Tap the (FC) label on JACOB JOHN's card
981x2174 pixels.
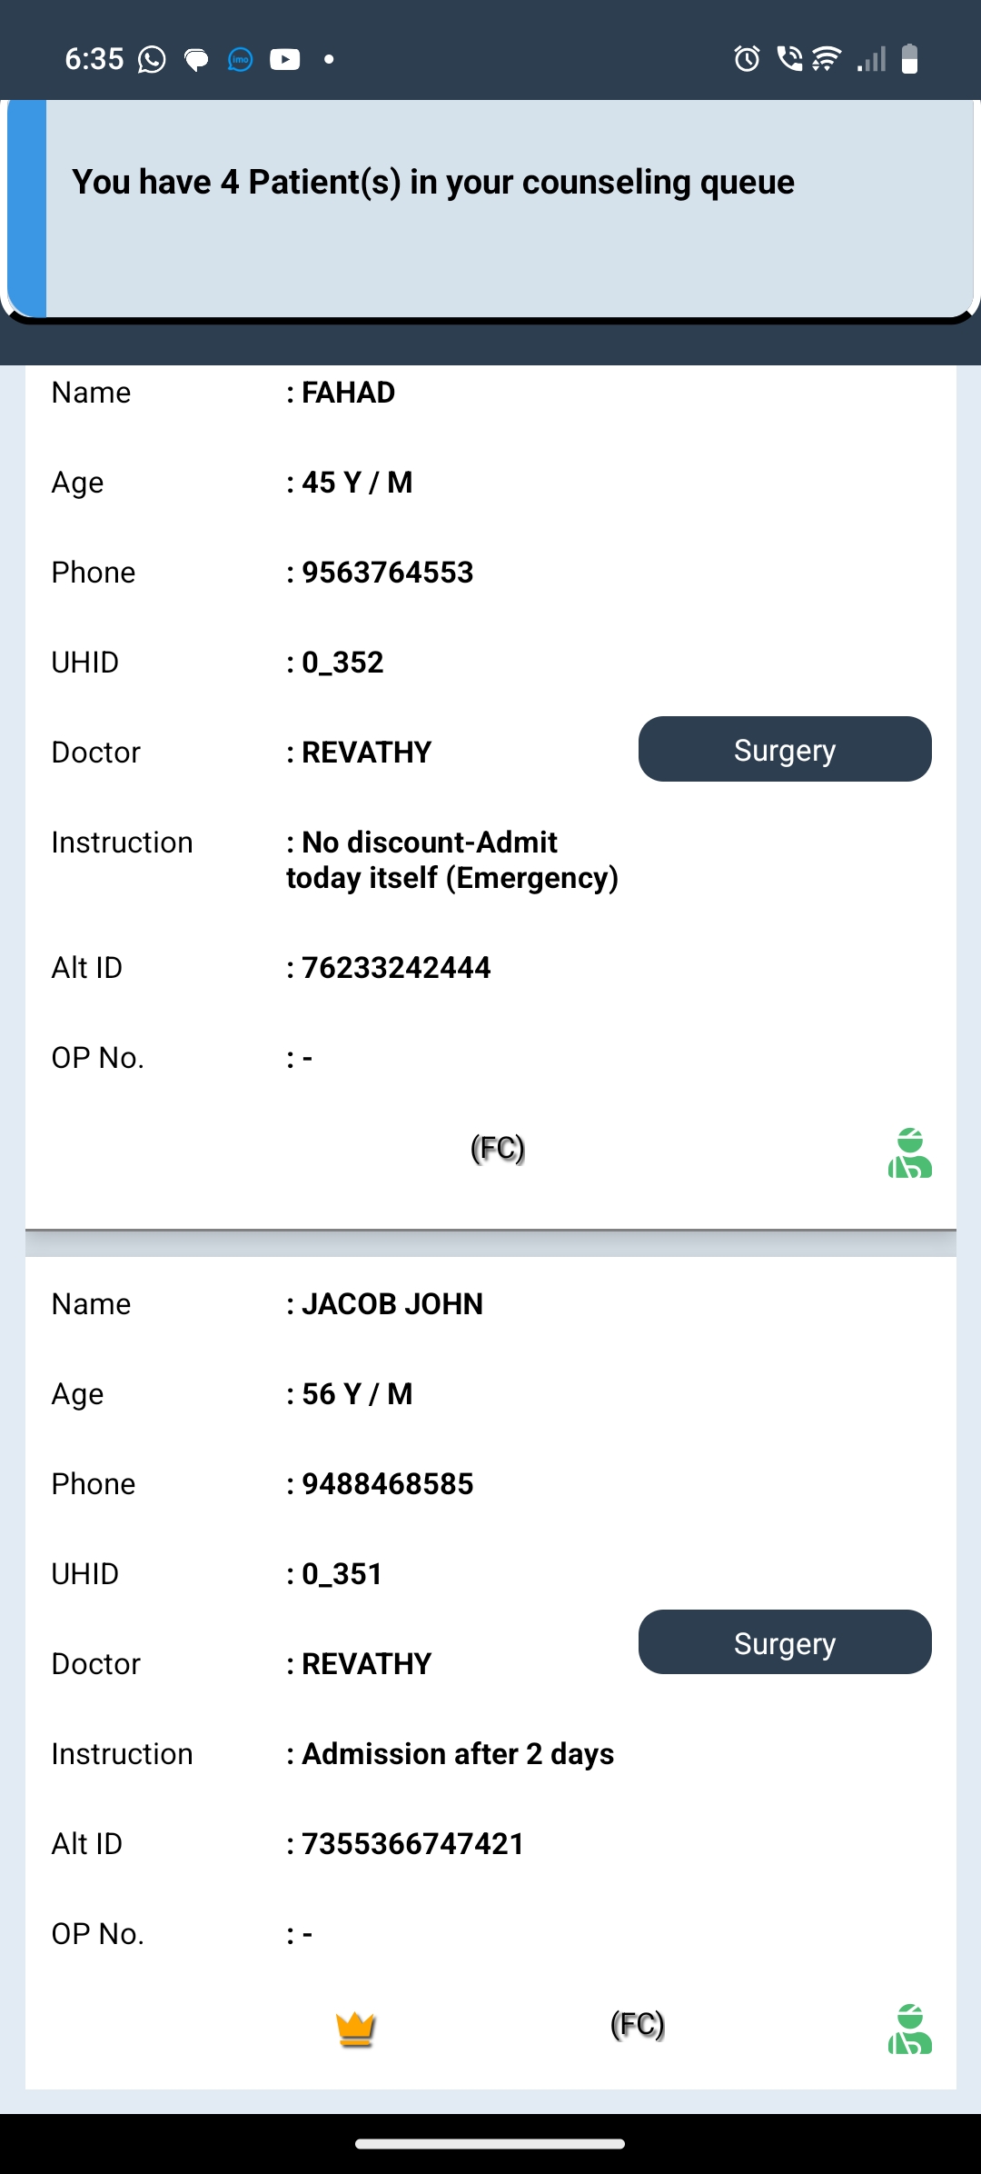click(637, 2025)
